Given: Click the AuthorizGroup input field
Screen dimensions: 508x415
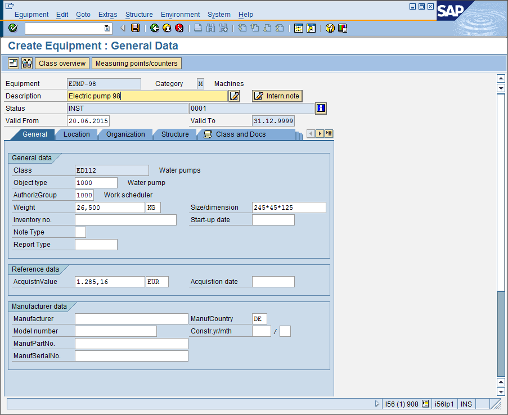Looking at the screenshot, I should click(x=84, y=195).
